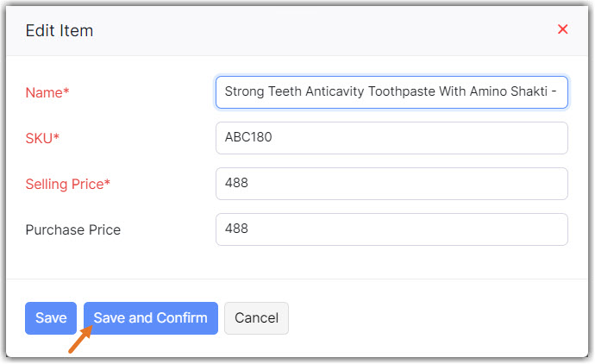
Task: Click the 488 value beside Selling Price
Action: pos(236,184)
